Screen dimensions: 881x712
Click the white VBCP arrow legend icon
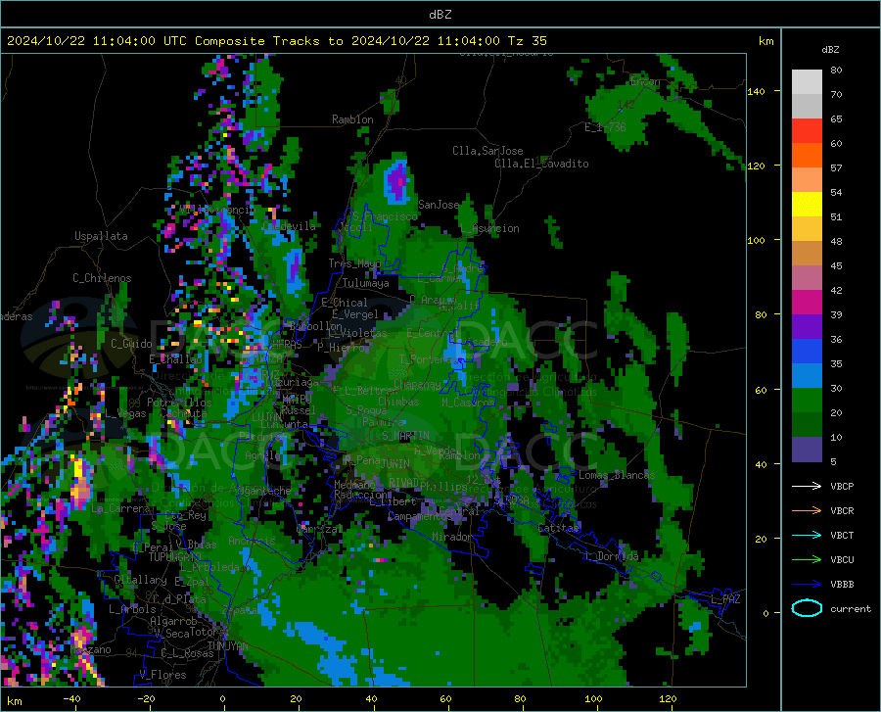[807, 486]
